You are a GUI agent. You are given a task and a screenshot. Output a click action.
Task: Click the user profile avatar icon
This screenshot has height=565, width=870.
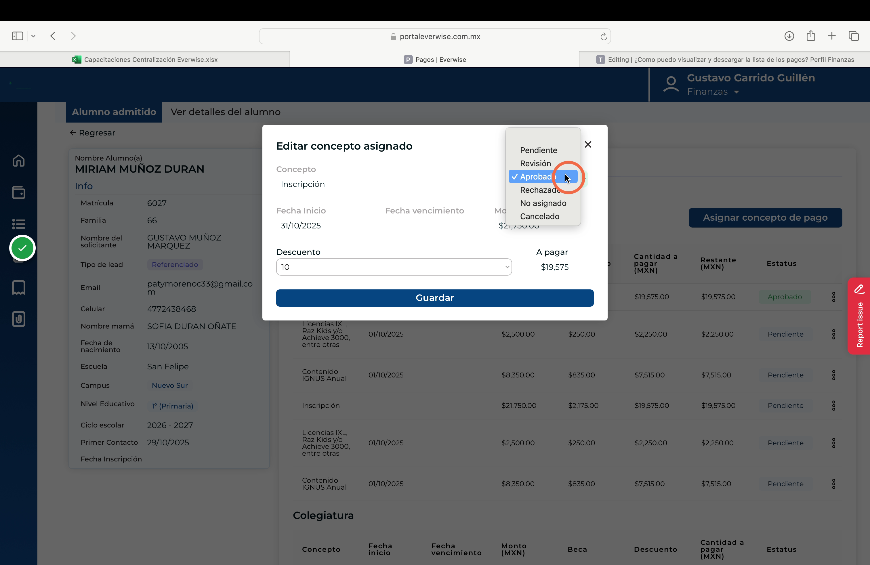(x=671, y=84)
